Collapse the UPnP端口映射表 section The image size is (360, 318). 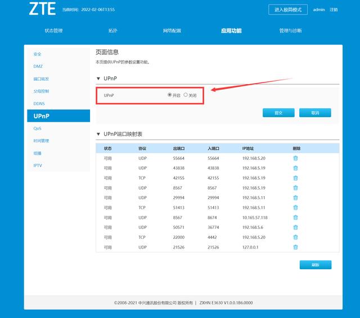(99, 135)
